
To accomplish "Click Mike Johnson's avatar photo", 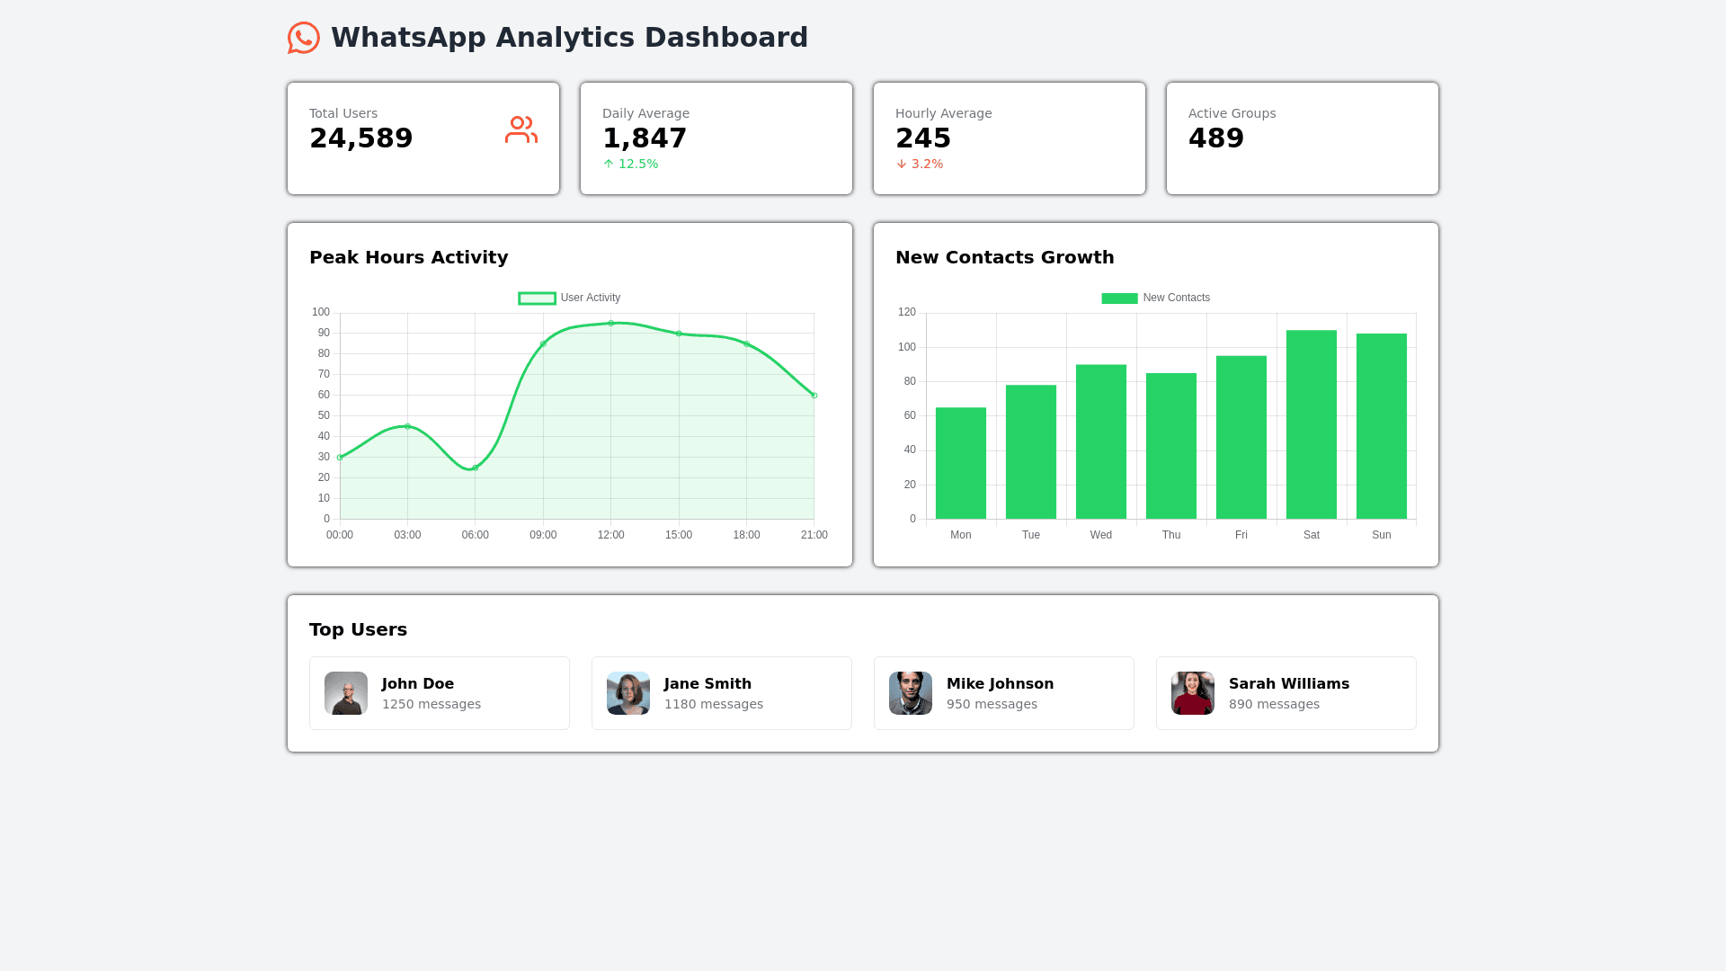I will click(911, 693).
